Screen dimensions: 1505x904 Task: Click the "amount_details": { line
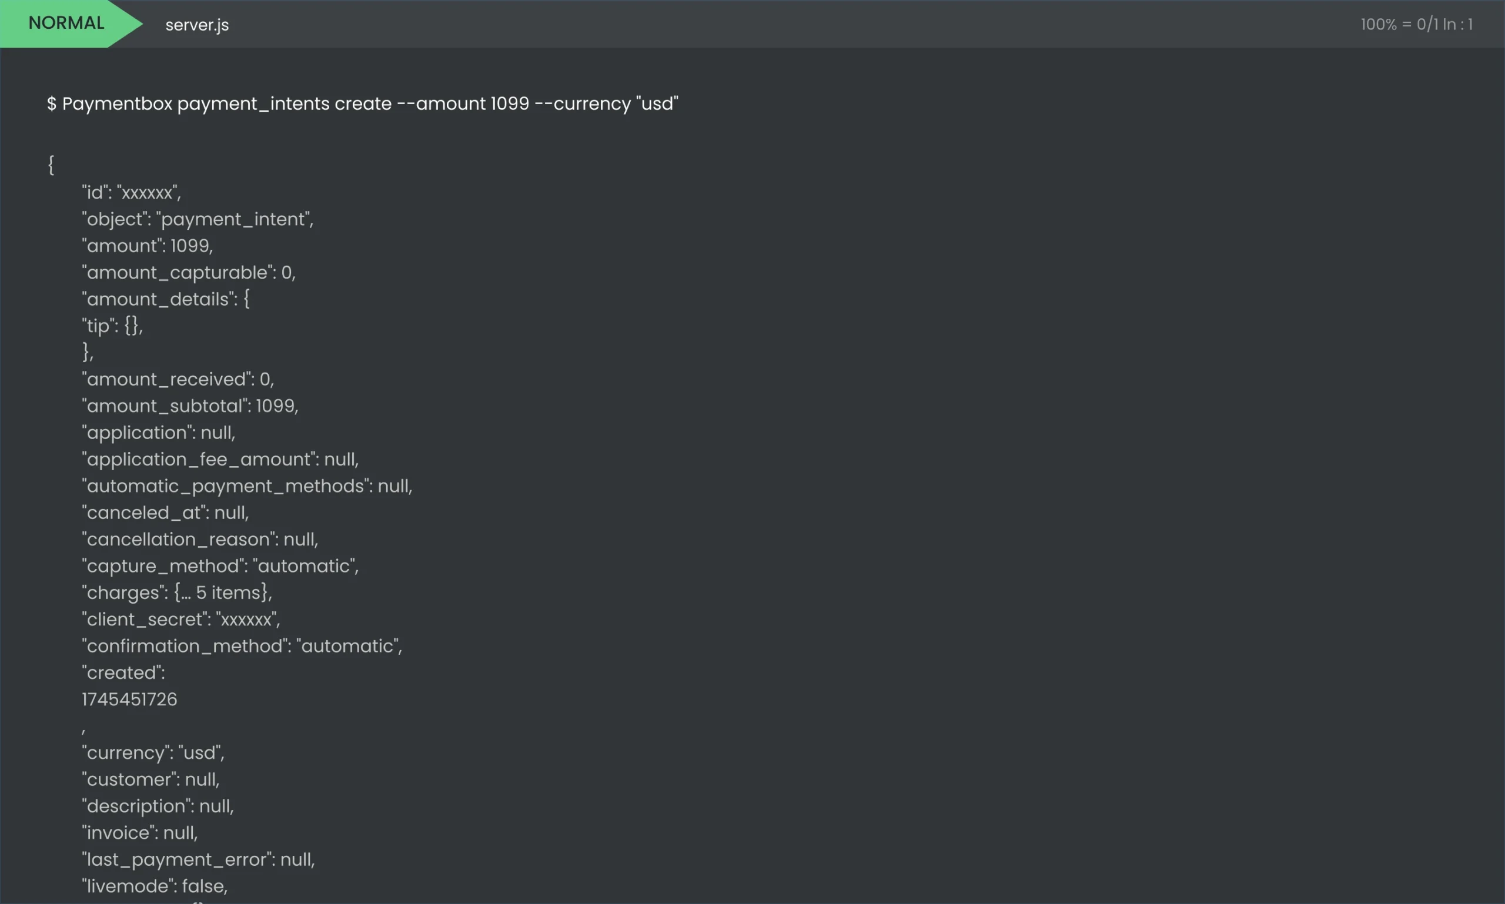click(166, 299)
